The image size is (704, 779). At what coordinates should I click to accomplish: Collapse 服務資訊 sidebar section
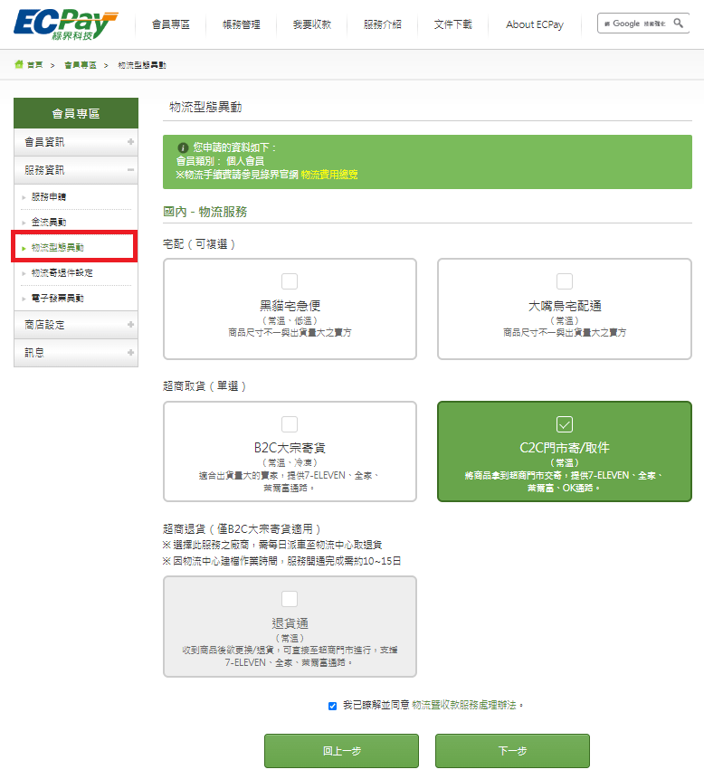coord(76,170)
